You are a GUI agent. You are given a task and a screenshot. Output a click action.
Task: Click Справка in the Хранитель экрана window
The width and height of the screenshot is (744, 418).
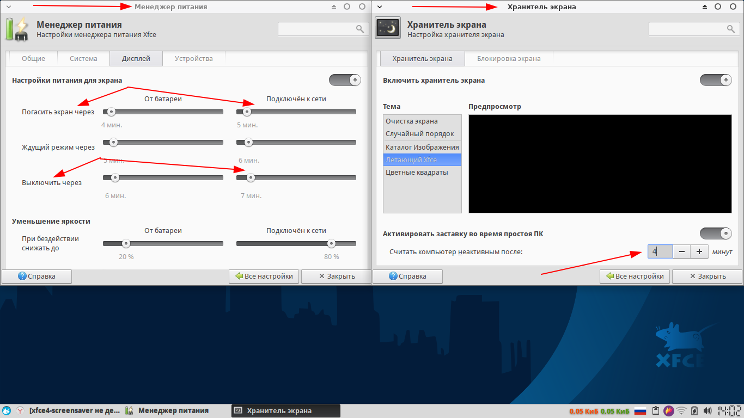407,276
